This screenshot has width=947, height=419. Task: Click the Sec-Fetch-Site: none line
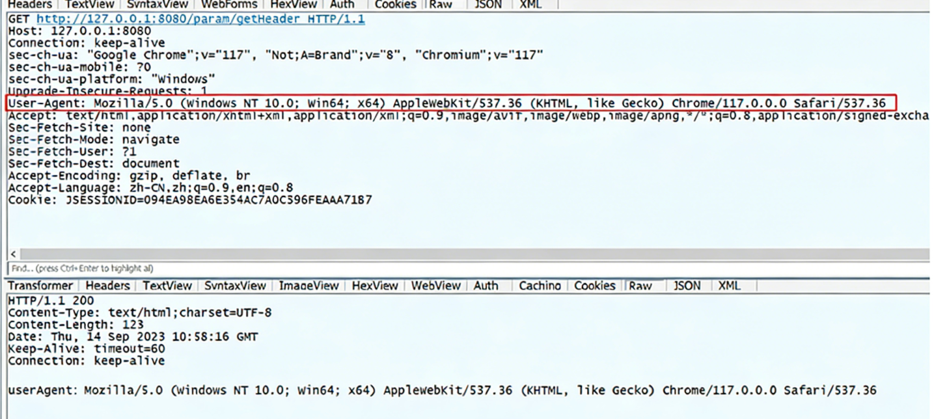[x=79, y=128]
